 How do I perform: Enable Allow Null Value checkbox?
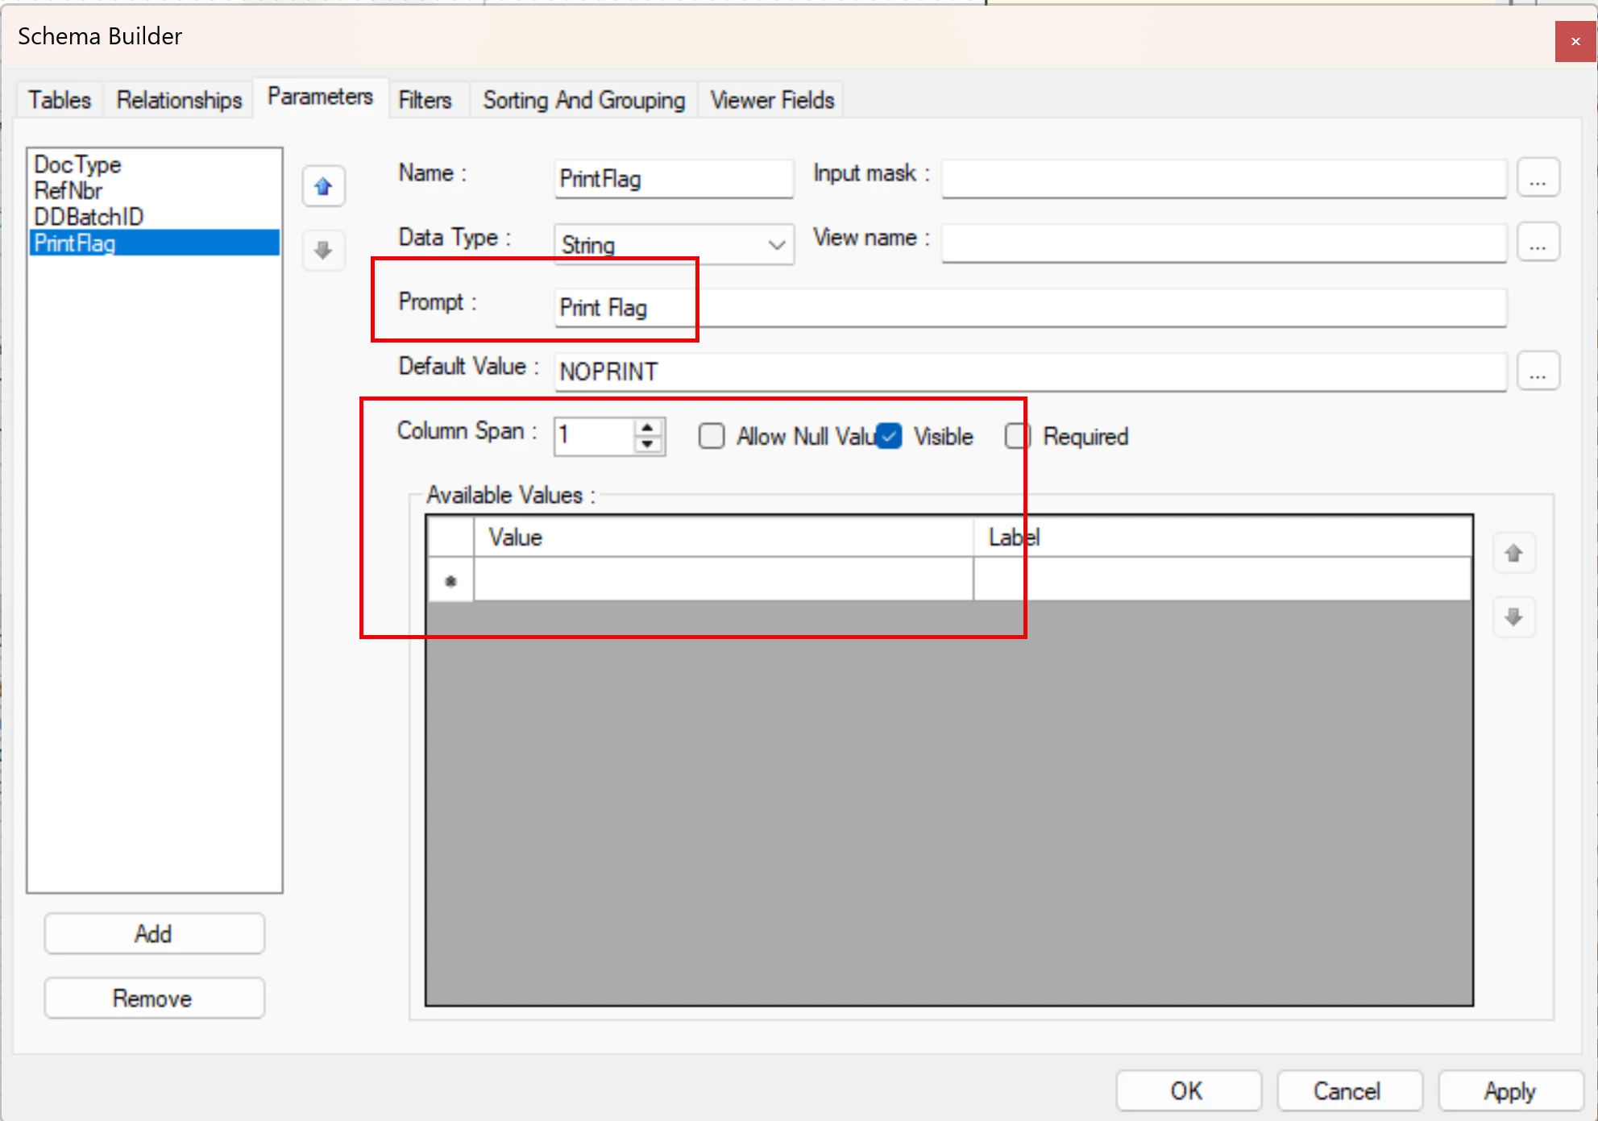click(711, 436)
